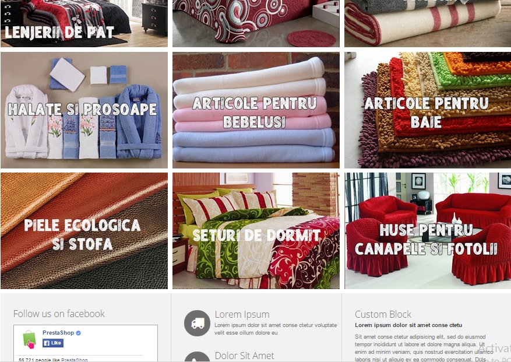Click the Dolor Sit Amet heading
This screenshot has width=511, height=362.
(244, 356)
